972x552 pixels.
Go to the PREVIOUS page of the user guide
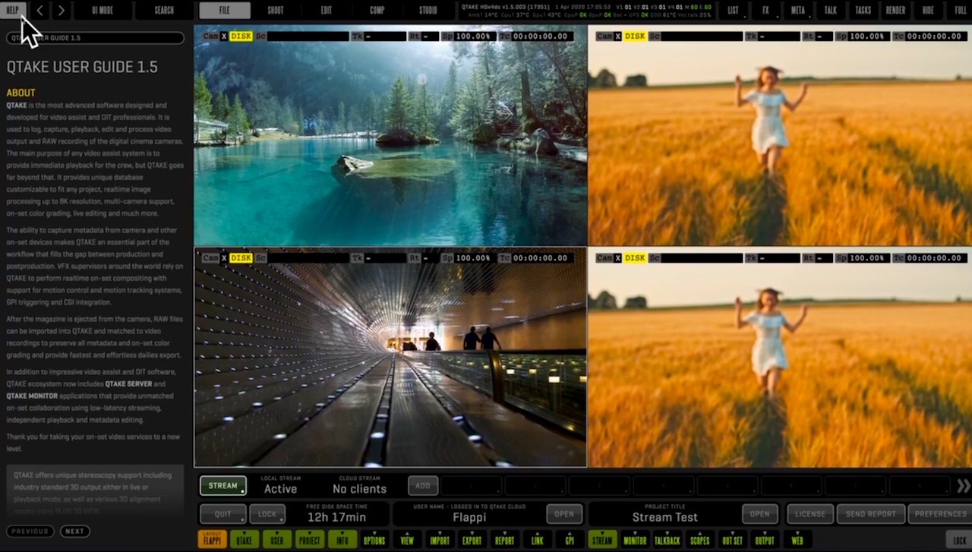[30, 531]
